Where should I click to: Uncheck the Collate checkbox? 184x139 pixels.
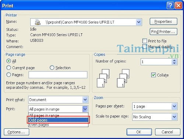pos(153,75)
